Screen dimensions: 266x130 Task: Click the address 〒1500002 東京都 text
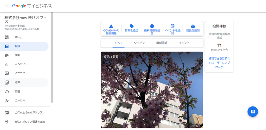(15, 26)
